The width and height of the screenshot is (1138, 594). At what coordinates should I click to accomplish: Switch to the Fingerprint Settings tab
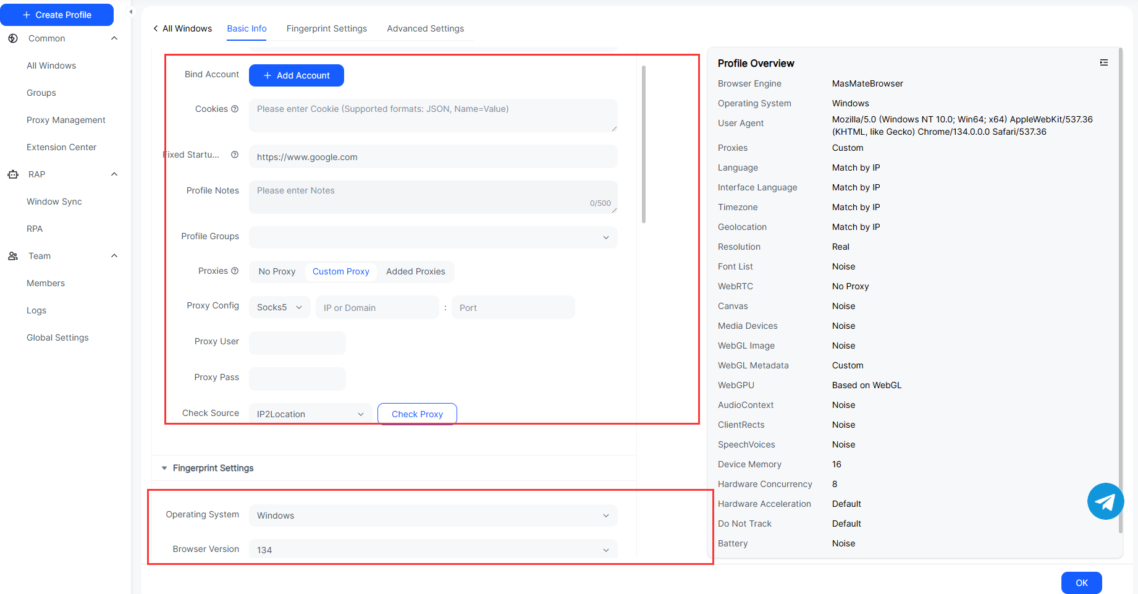pyautogui.click(x=326, y=28)
